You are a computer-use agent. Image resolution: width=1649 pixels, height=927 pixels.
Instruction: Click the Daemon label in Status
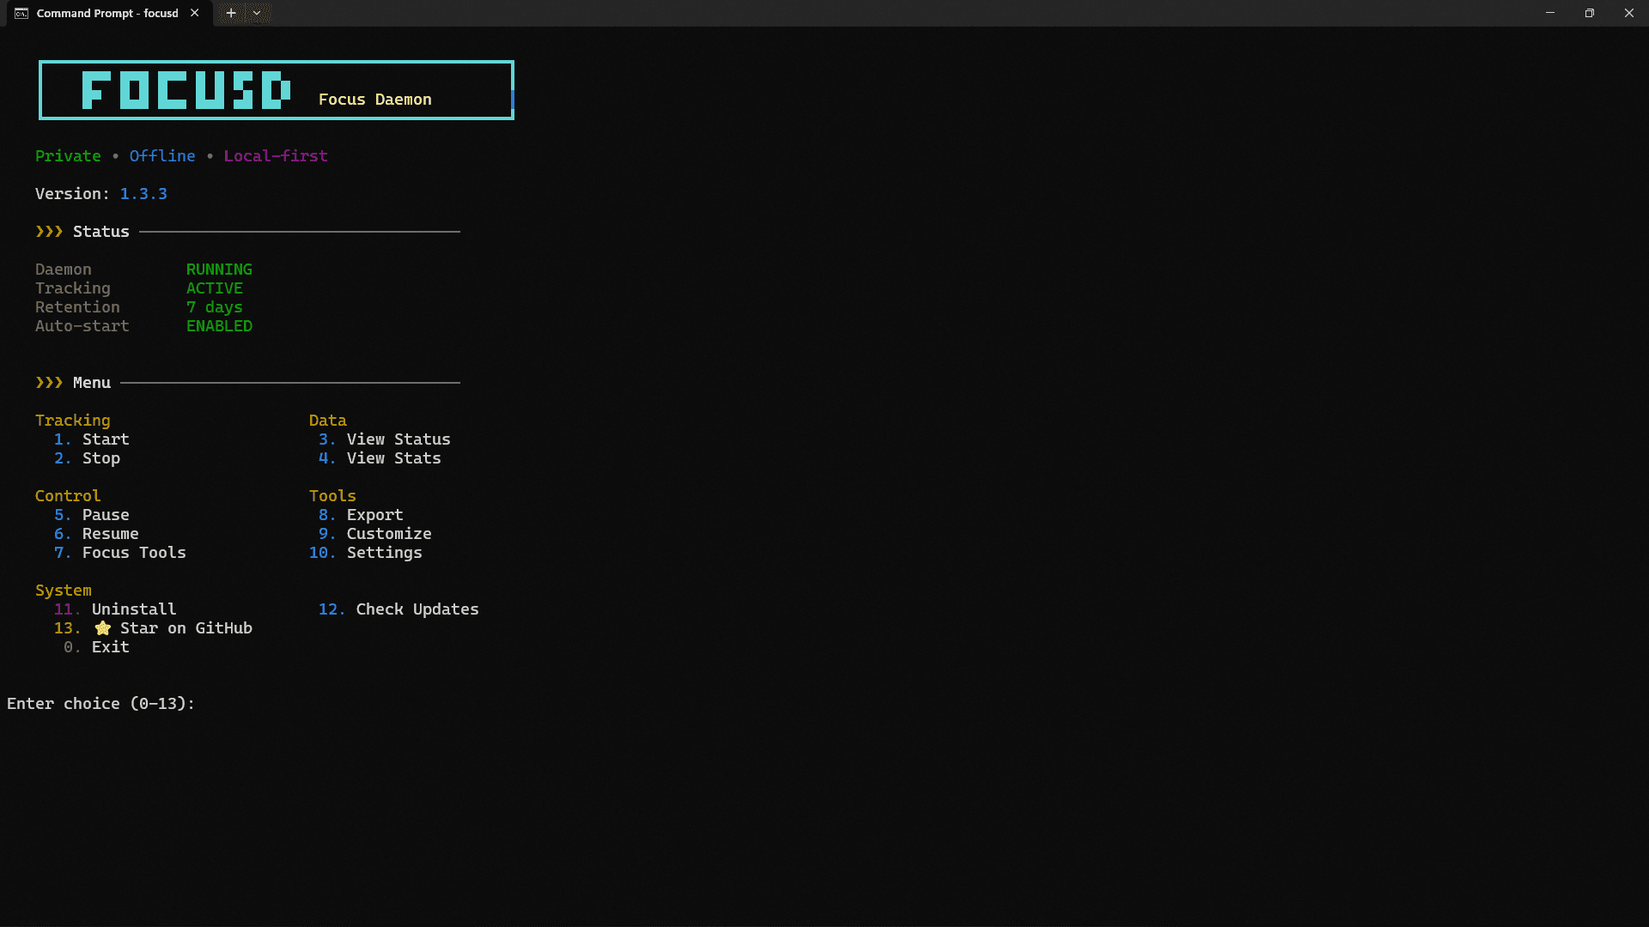coord(64,270)
